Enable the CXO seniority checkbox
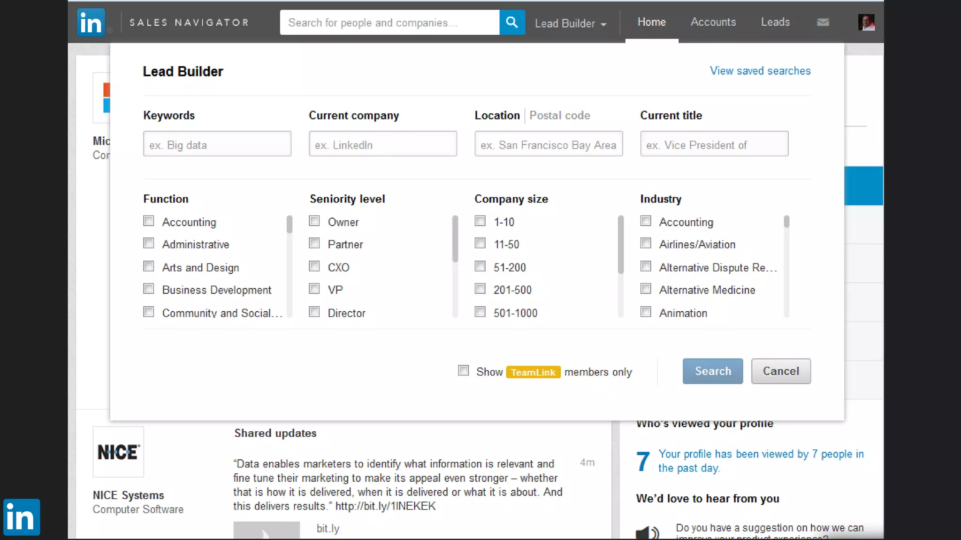This screenshot has height=540, width=961. (x=314, y=266)
